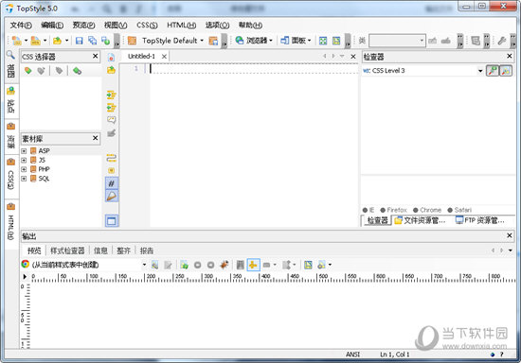The width and height of the screenshot is (521, 363).
Task: Click the Chrome icon in output preview
Action: 26,264
